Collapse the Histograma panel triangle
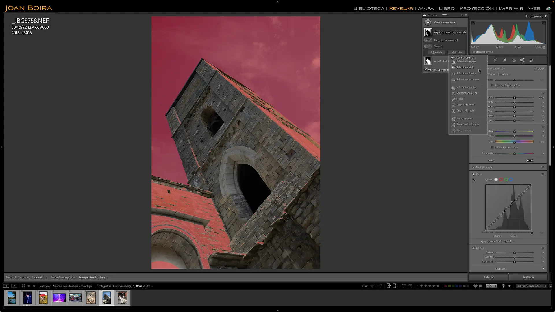 click(x=545, y=16)
